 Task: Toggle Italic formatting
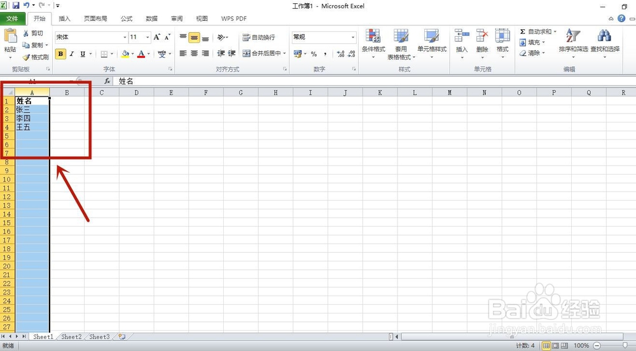pos(71,53)
